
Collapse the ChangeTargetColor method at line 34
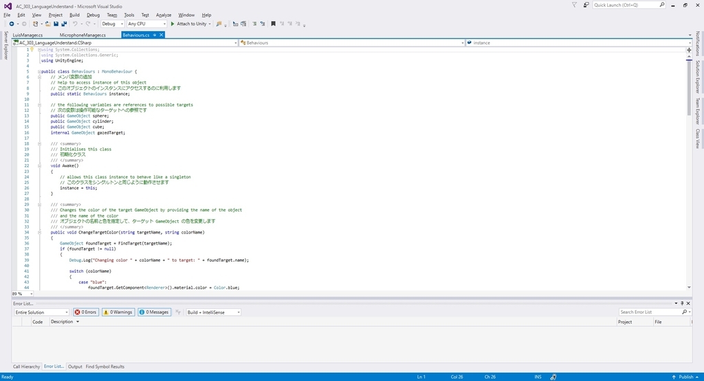(x=39, y=233)
